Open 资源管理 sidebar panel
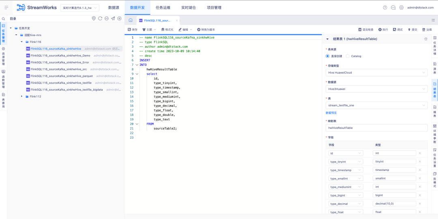 click(x=3, y=56)
